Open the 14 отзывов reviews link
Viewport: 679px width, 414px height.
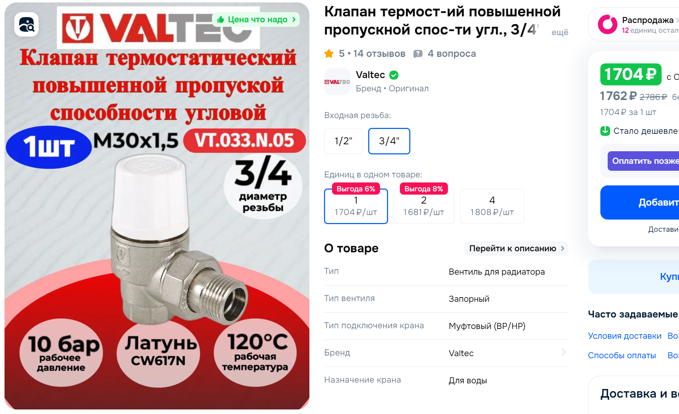(379, 54)
